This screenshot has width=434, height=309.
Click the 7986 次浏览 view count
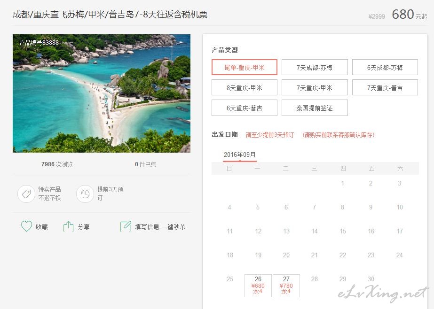click(57, 164)
